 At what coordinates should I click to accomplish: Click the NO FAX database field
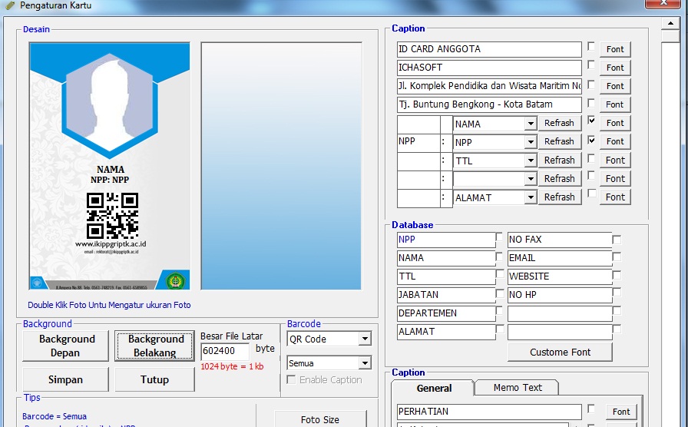click(560, 240)
